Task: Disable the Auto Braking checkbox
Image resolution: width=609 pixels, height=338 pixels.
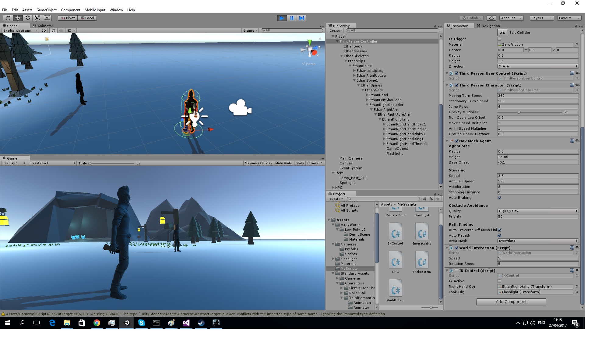Action: (499, 198)
